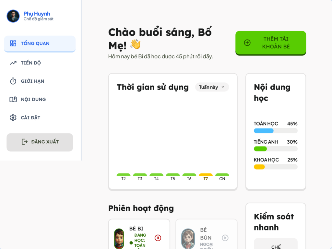Click the Giới hạn stopwatch icon

pos(13,81)
